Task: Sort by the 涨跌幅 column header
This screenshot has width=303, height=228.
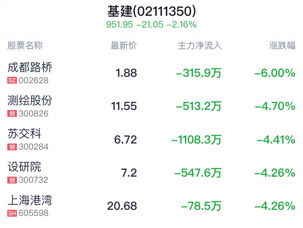Action: pyautogui.click(x=282, y=45)
